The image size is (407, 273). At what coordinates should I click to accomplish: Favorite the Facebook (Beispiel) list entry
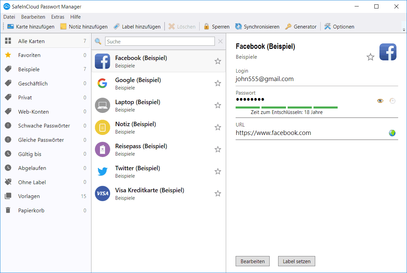[218, 61]
